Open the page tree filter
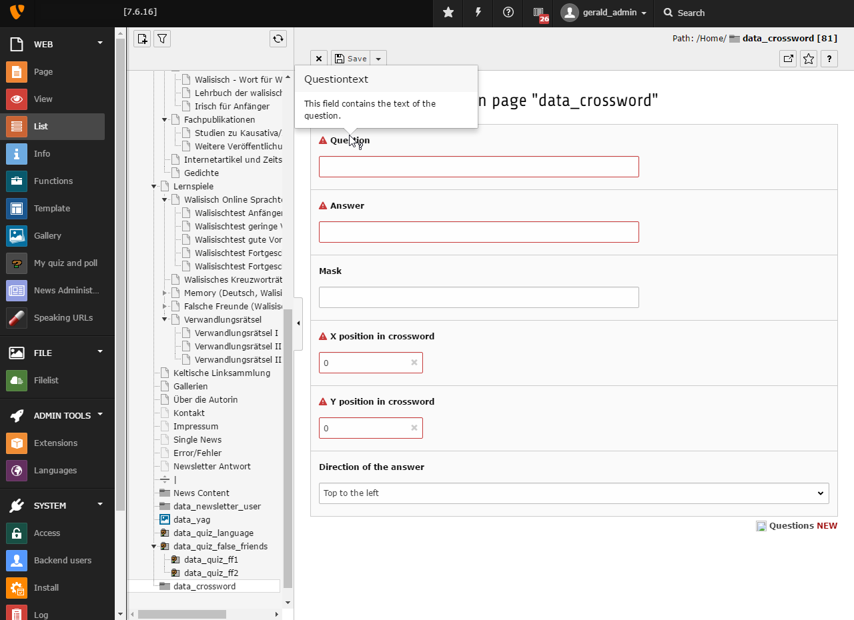 162,39
